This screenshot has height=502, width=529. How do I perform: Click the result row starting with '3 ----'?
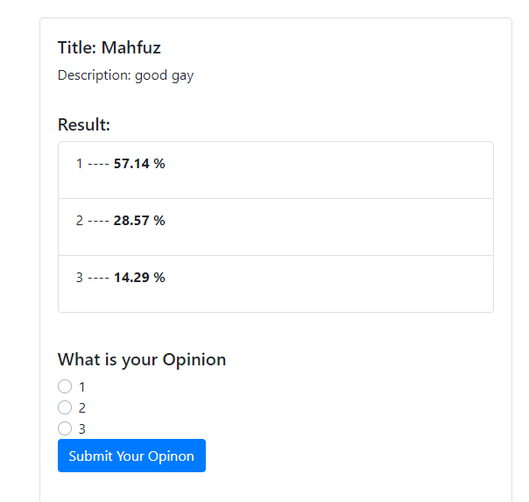pos(275,284)
